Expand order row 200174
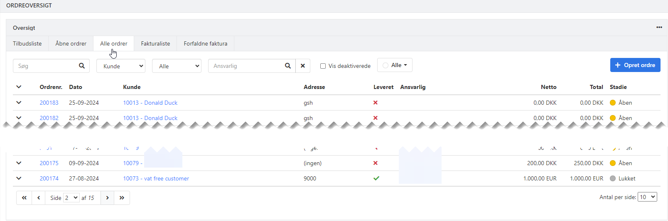Screen dimensions: 668x221 [x=19, y=178]
